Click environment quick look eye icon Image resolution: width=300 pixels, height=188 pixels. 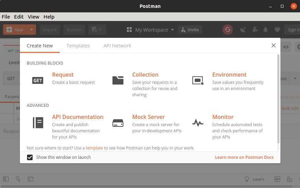tap(286, 47)
